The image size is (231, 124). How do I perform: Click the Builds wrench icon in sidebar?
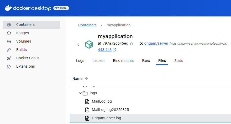click(x=9, y=50)
